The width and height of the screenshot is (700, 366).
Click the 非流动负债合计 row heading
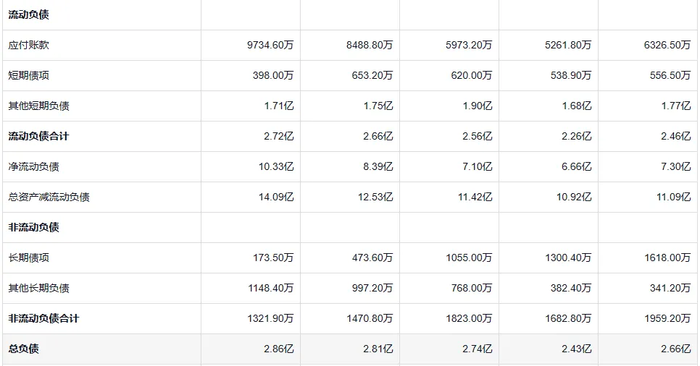pyautogui.click(x=44, y=318)
